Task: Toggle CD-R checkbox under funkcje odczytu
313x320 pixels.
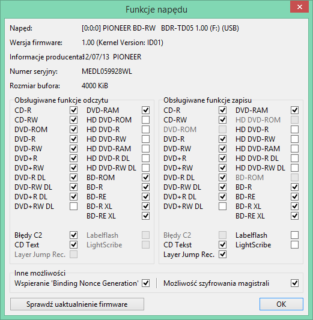Action: (73, 110)
